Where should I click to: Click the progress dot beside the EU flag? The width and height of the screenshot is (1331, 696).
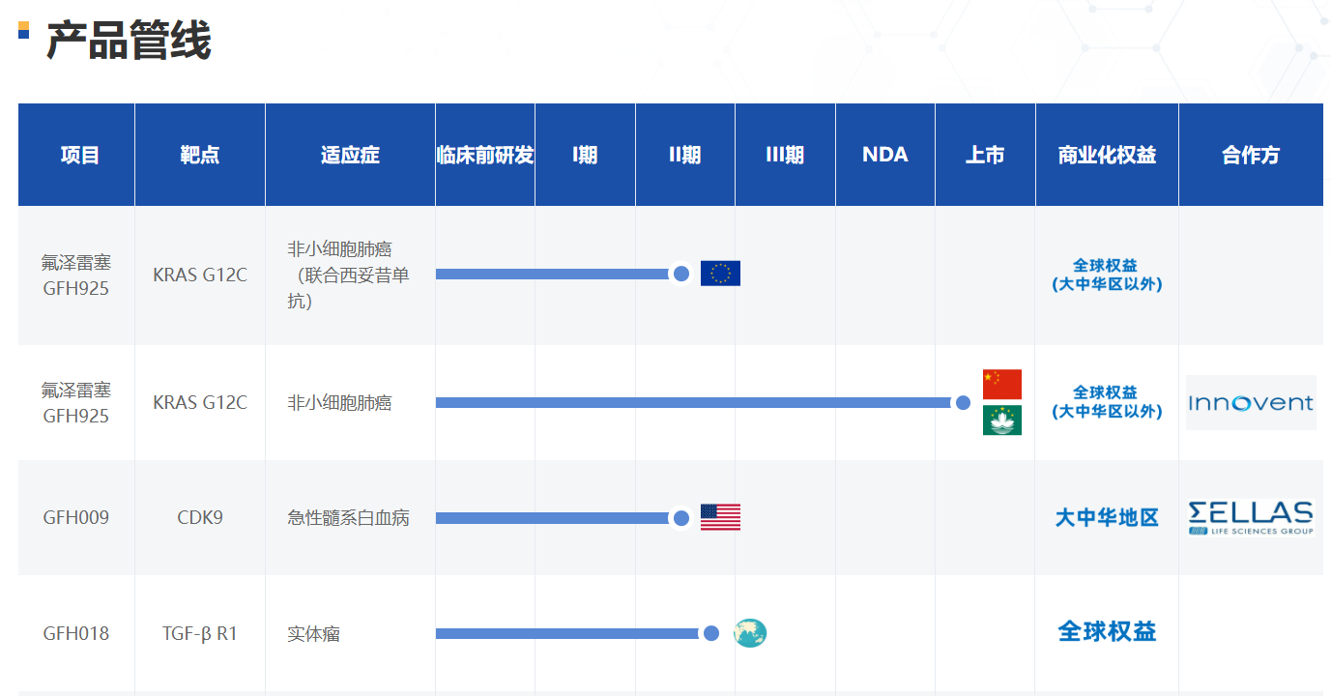680,274
